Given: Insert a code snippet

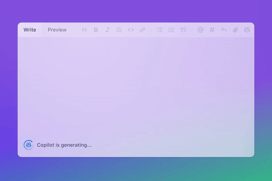Looking at the screenshot, I should [x=131, y=30].
